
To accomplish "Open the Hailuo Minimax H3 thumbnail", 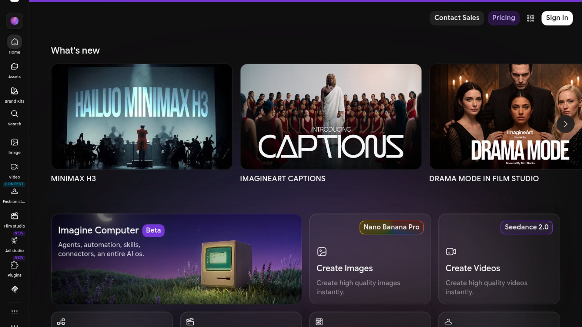I will point(142,117).
